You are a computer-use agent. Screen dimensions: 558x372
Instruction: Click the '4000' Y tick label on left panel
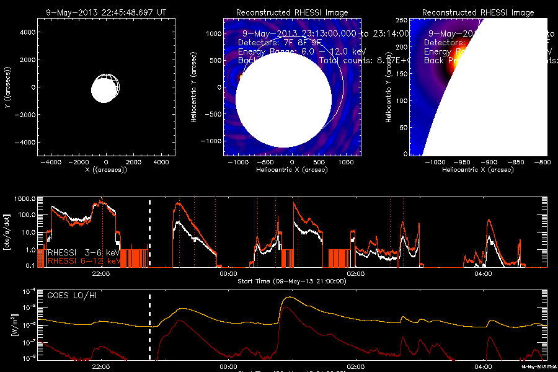coord(28,32)
